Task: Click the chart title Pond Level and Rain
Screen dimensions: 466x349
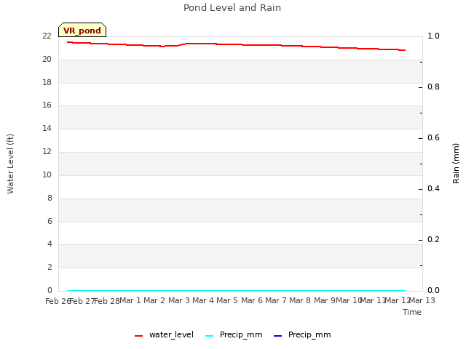Action: tap(232, 8)
